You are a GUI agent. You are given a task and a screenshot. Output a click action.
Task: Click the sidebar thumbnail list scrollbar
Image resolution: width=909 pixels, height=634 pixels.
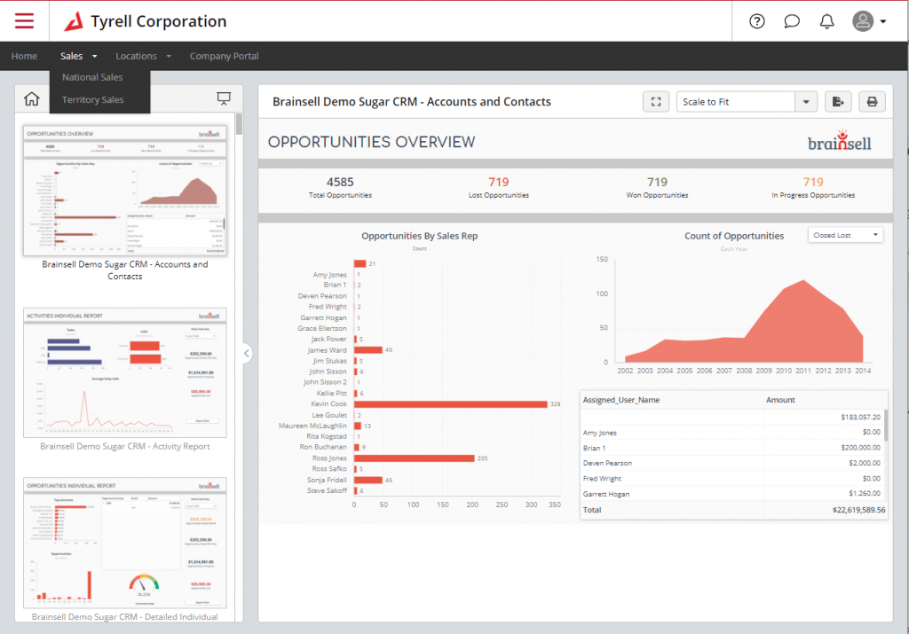pyautogui.click(x=240, y=124)
